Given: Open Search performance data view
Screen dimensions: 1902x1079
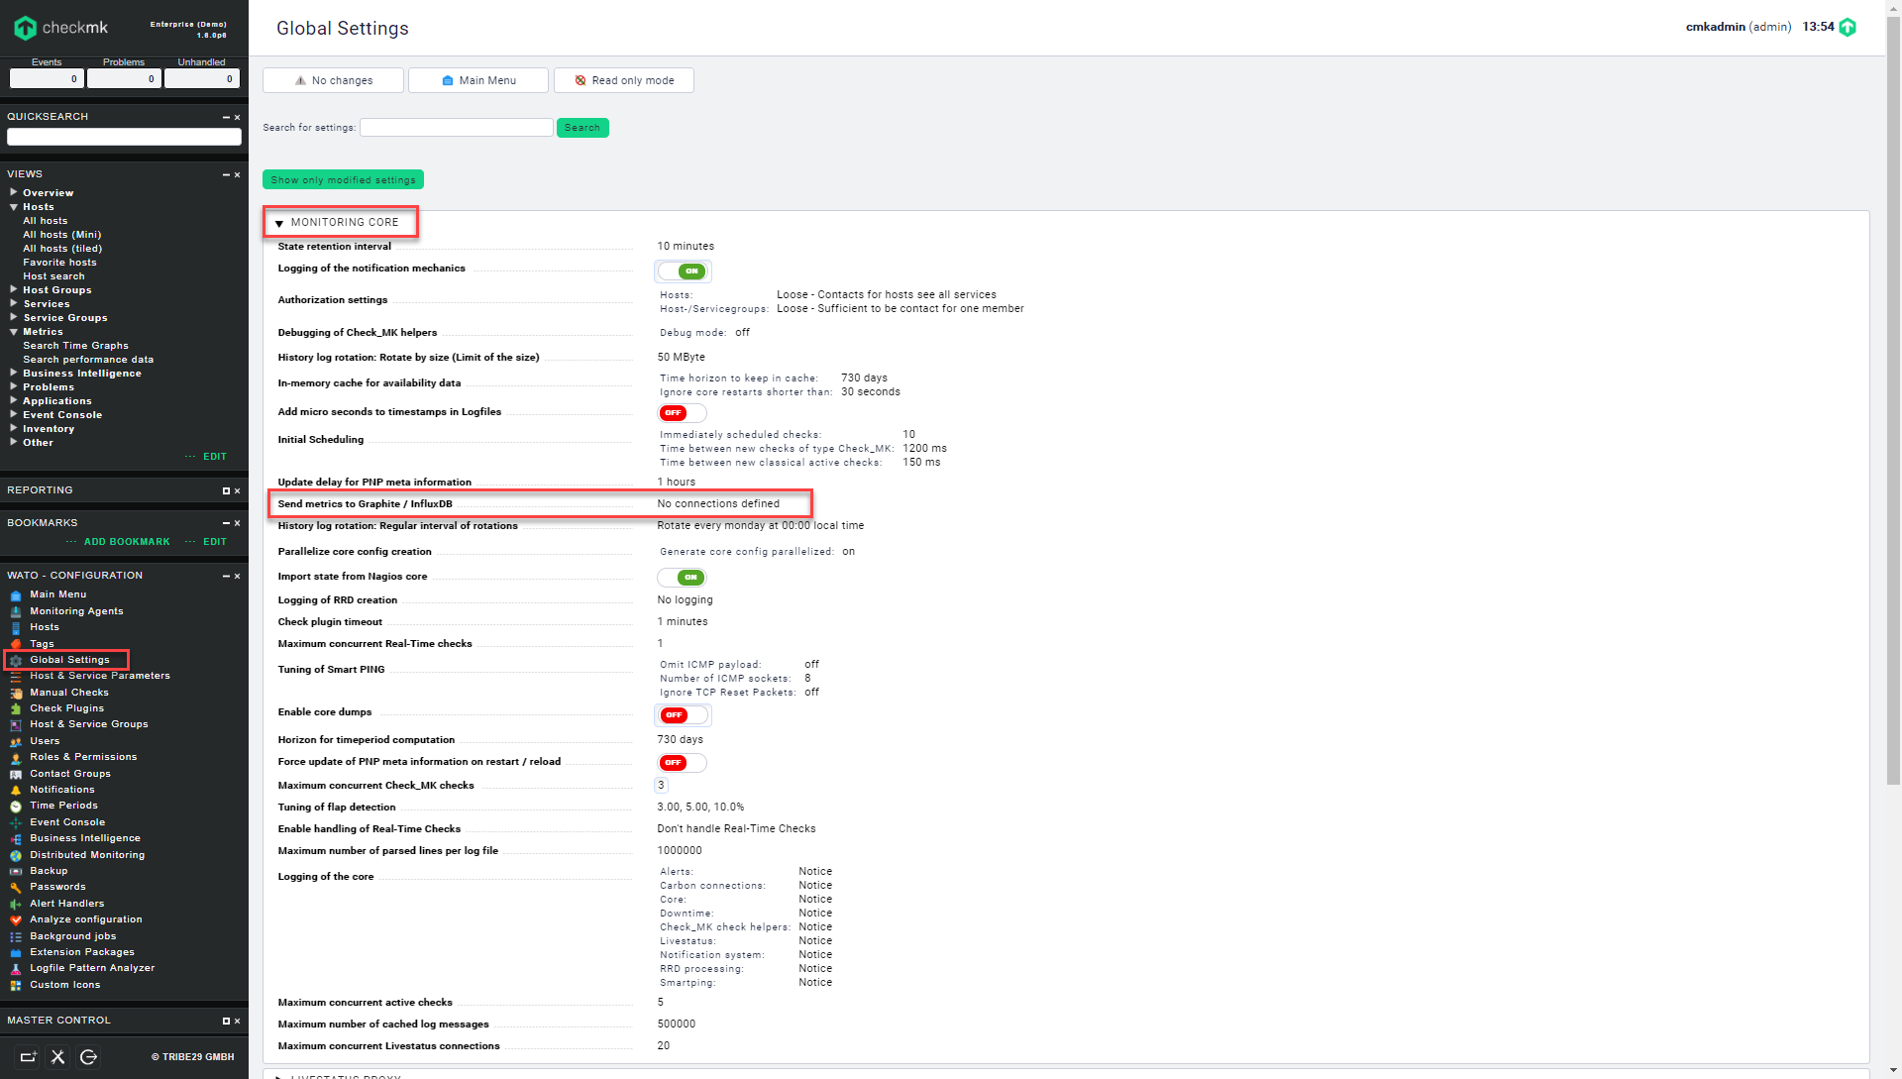Looking at the screenshot, I should coord(88,360).
